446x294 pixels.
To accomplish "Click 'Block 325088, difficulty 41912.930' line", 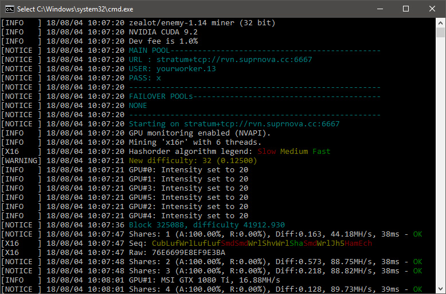I will (x=207, y=225).
